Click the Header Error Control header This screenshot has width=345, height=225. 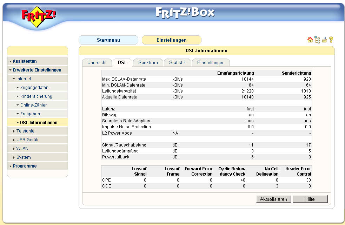pyautogui.click(x=298, y=171)
